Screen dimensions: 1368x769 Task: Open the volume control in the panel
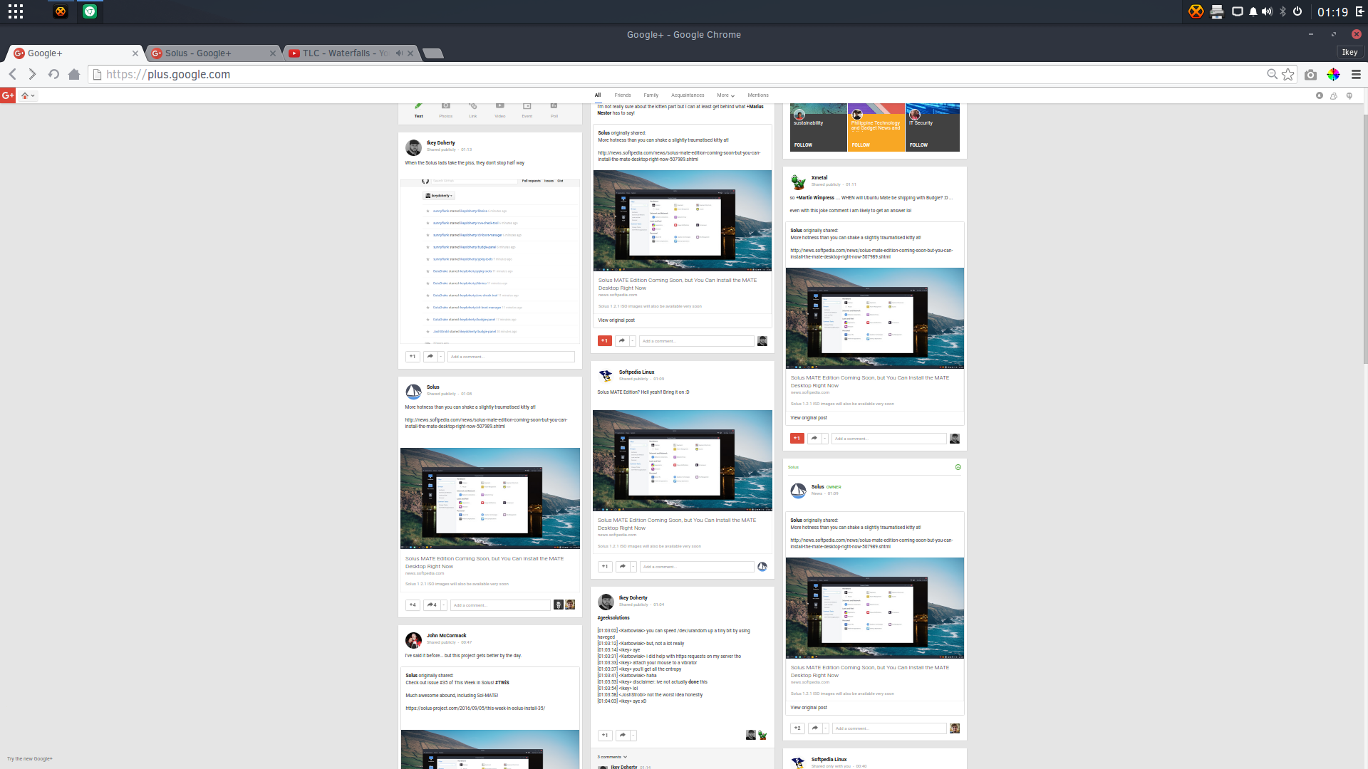click(x=1267, y=11)
